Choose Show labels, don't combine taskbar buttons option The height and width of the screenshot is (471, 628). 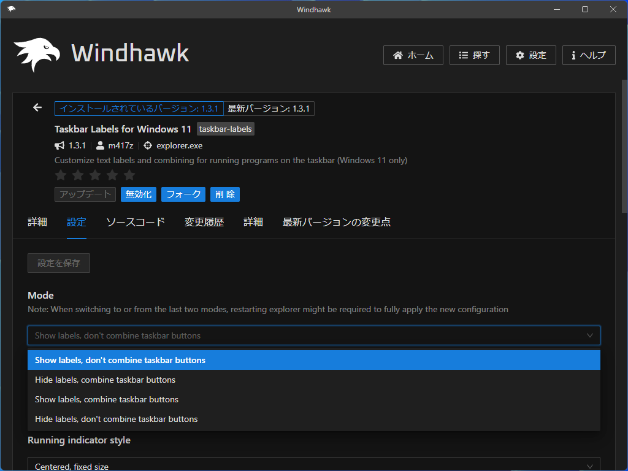(314, 360)
